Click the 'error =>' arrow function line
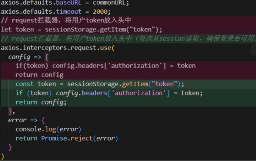This screenshot has height=161, width=256. 26,120
